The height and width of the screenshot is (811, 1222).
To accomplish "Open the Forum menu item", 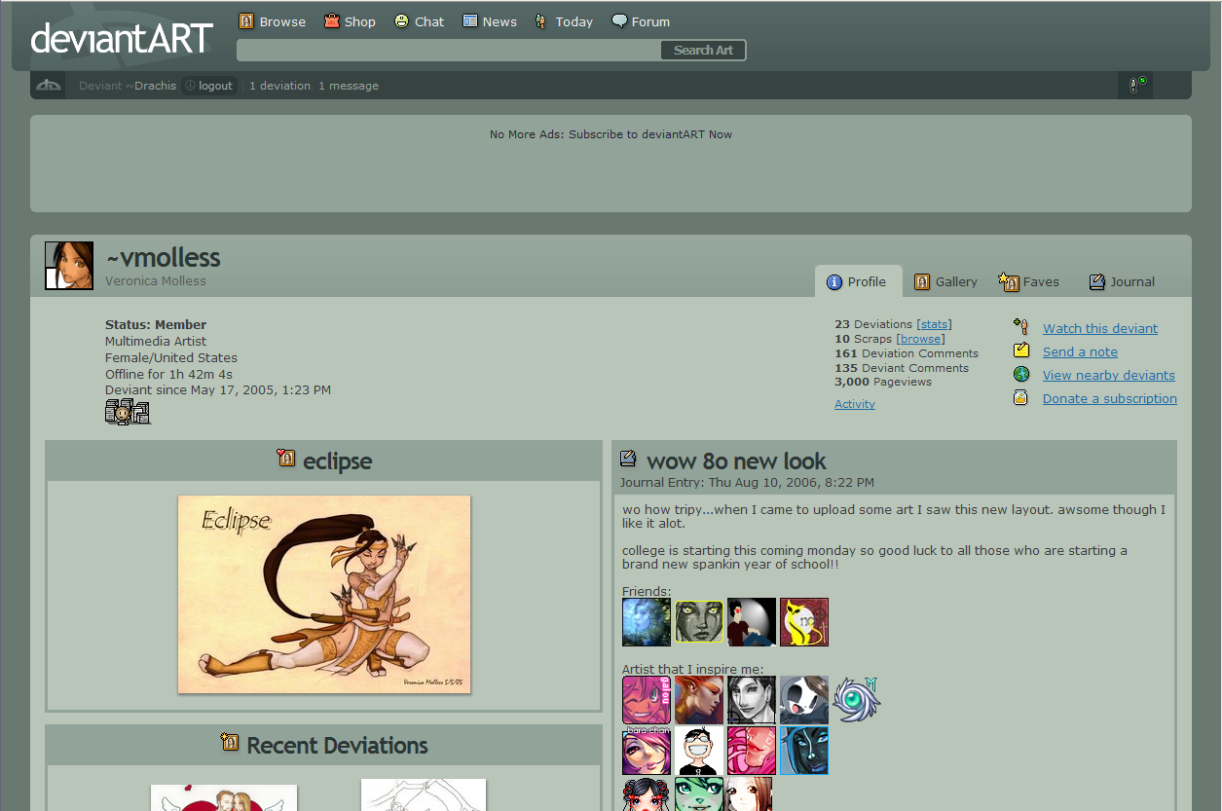I will click(640, 21).
